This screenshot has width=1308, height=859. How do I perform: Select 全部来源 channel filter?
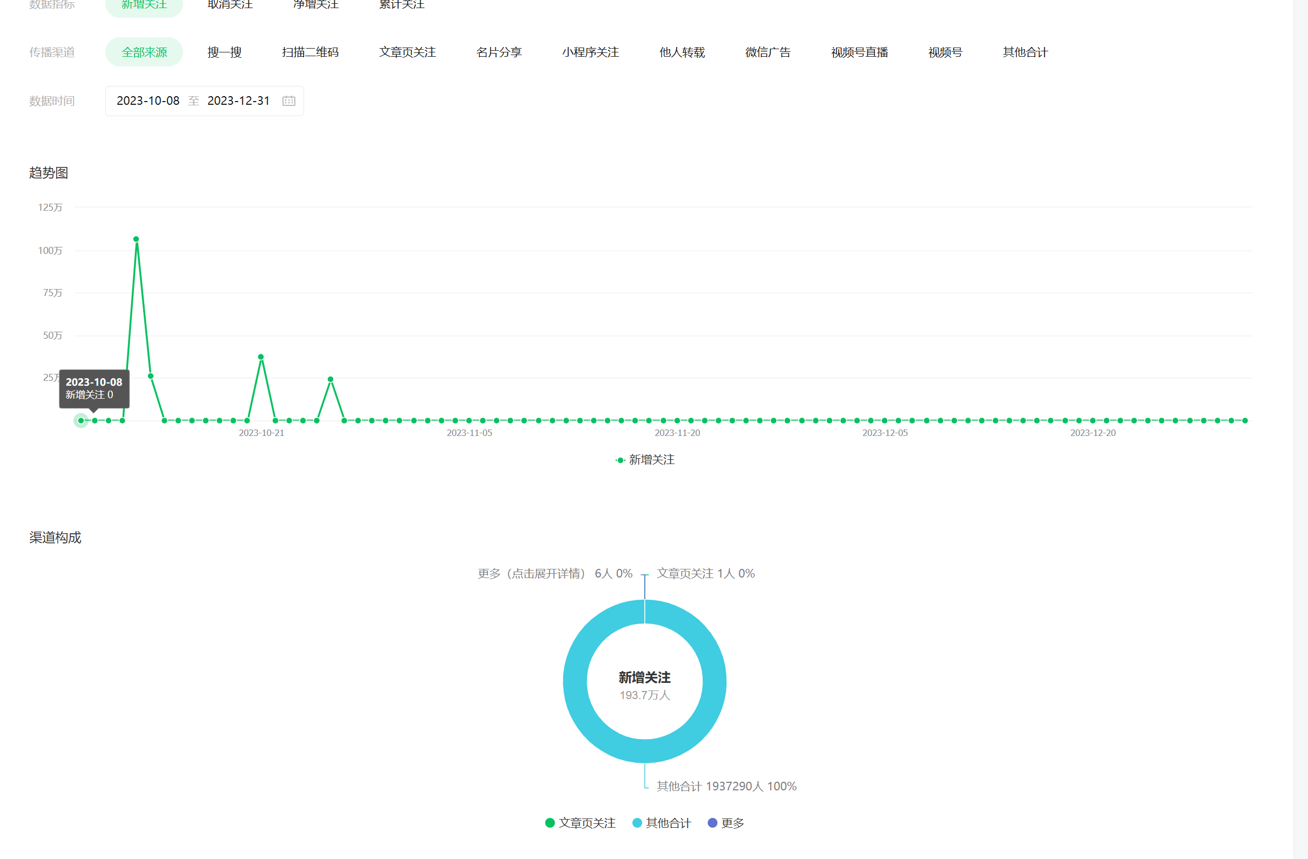[144, 52]
